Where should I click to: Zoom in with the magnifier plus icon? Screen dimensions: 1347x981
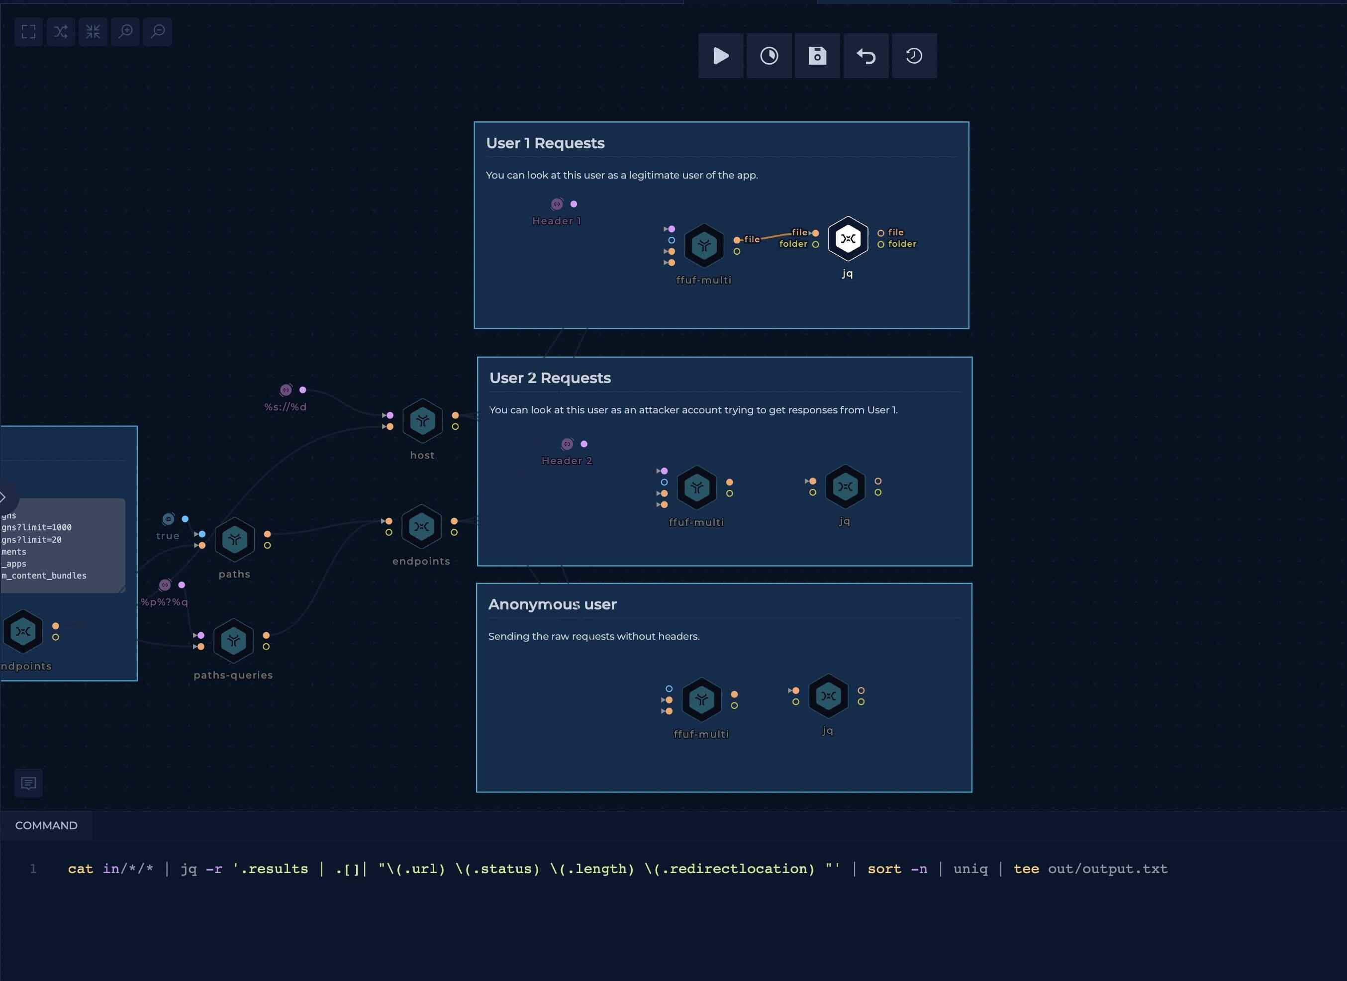[x=125, y=31]
